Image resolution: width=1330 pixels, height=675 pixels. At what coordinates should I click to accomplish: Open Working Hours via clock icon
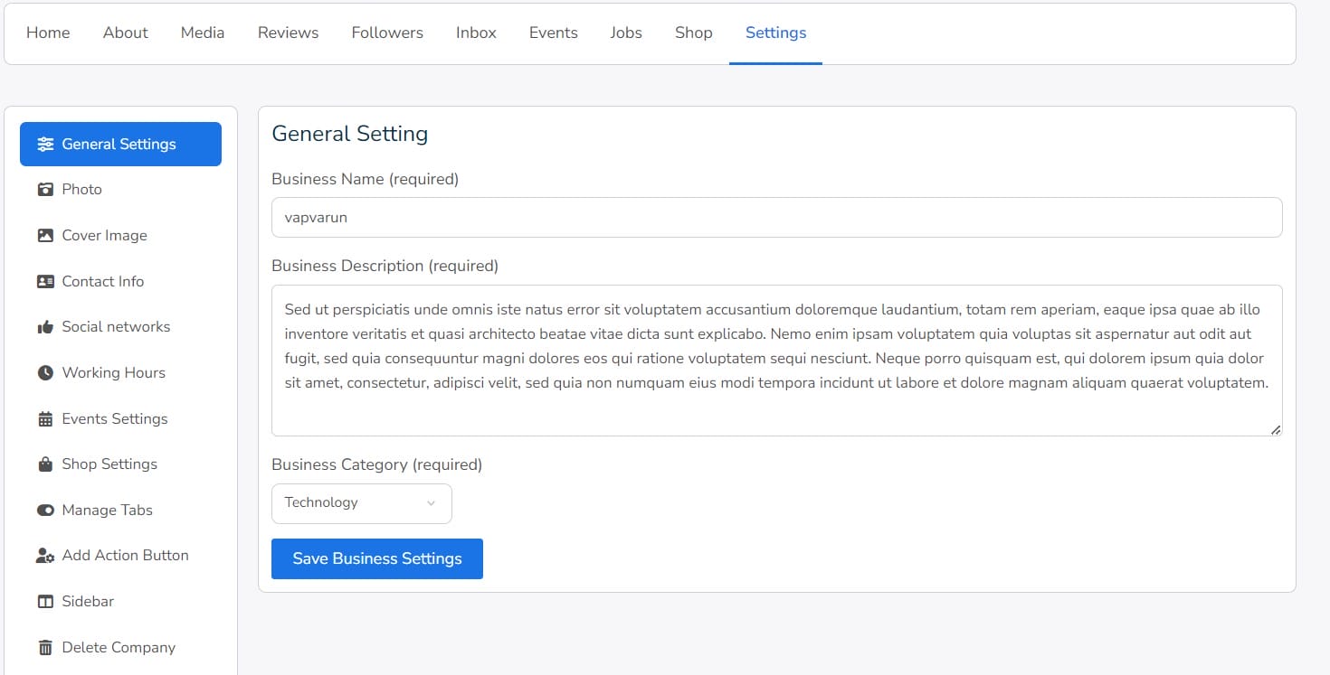(45, 373)
